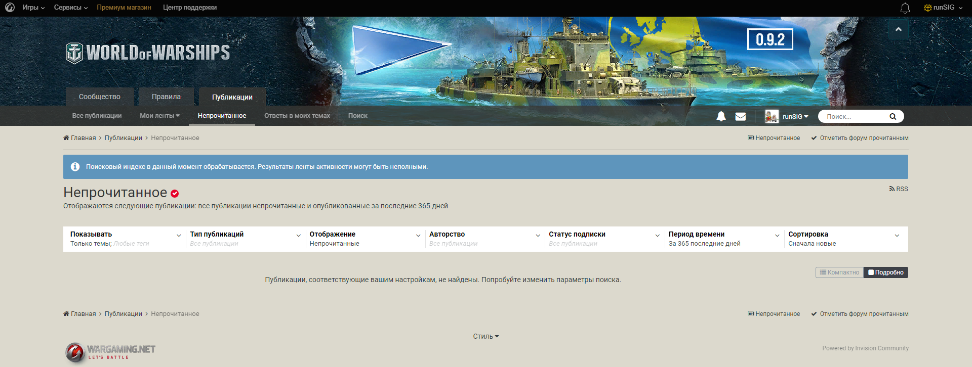Click the World of Warships logo
Viewport: 972px width, 367px height.
[x=148, y=53]
